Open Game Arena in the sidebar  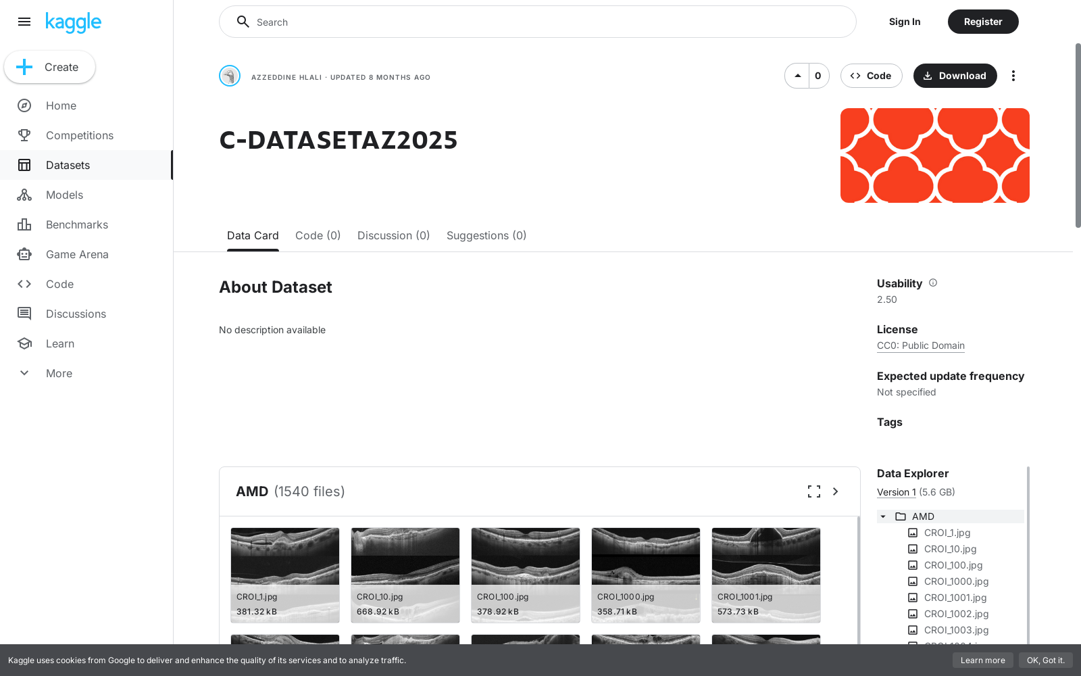coord(86,254)
